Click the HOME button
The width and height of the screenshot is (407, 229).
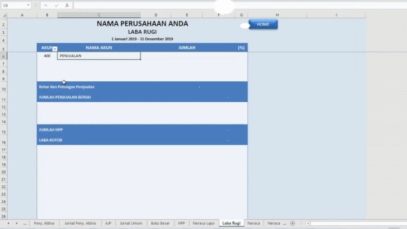[x=263, y=24]
